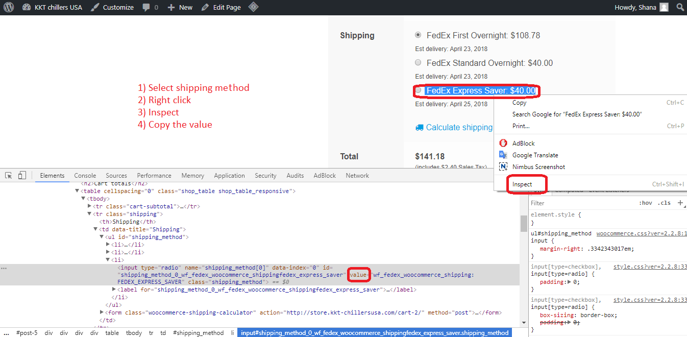Activate the DevTools element picker icon
The image size is (687, 337).
click(x=9, y=175)
